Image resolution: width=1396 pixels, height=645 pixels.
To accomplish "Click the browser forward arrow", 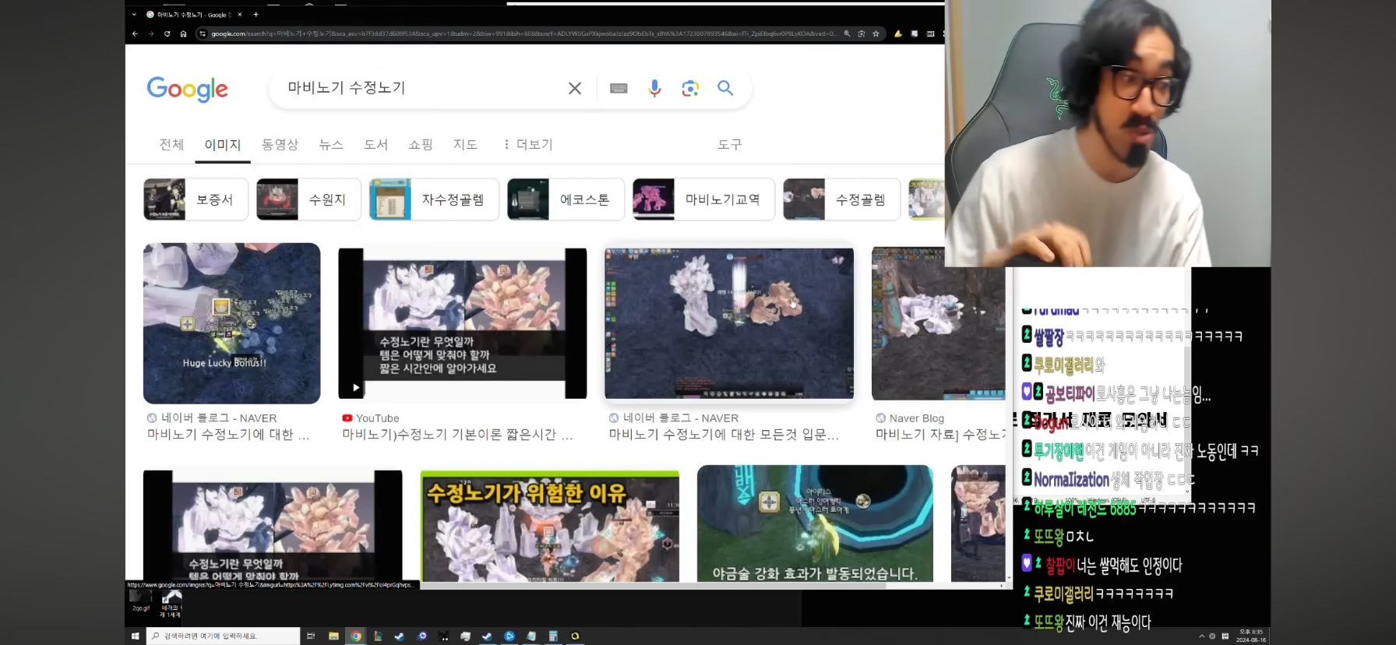I will coord(151,33).
